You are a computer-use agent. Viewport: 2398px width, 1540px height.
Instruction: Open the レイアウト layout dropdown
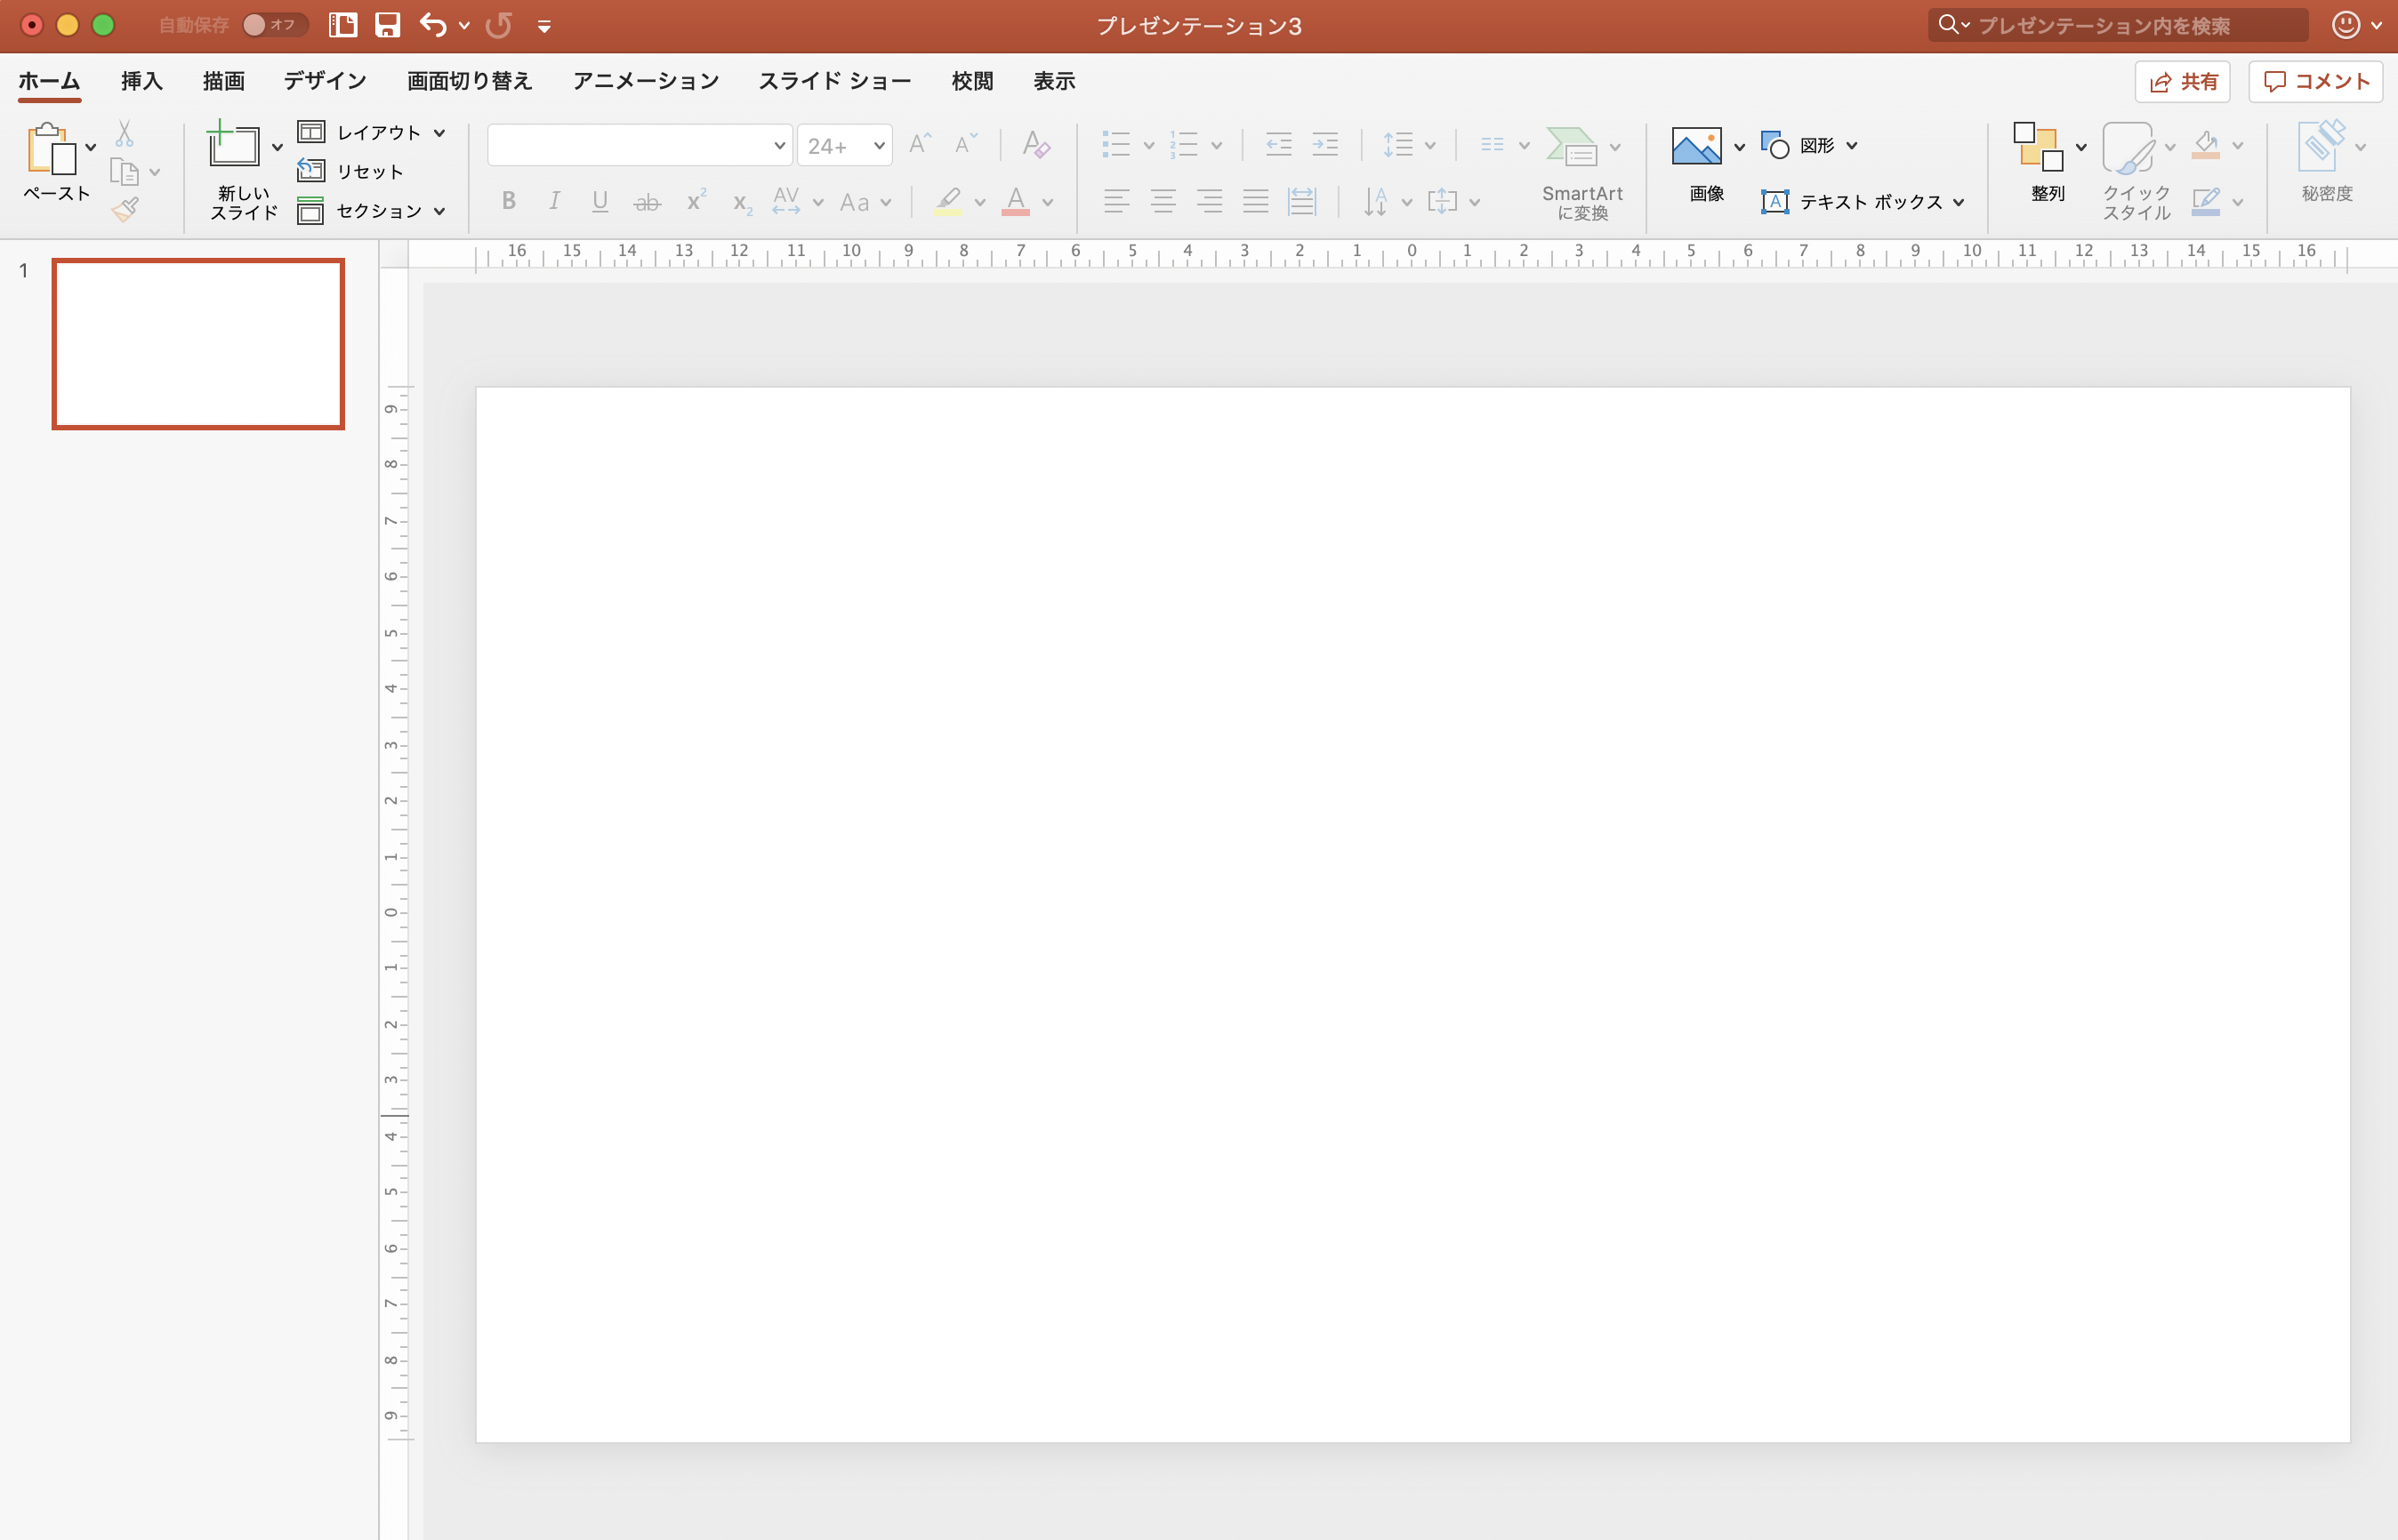[x=371, y=132]
